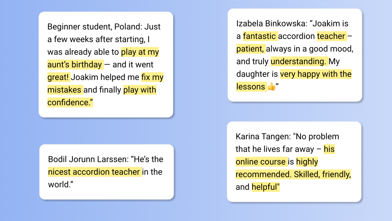Click the highlighted phrase "aunt's birthday"
Viewport: 392px width, 221px height.
click(75, 65)
